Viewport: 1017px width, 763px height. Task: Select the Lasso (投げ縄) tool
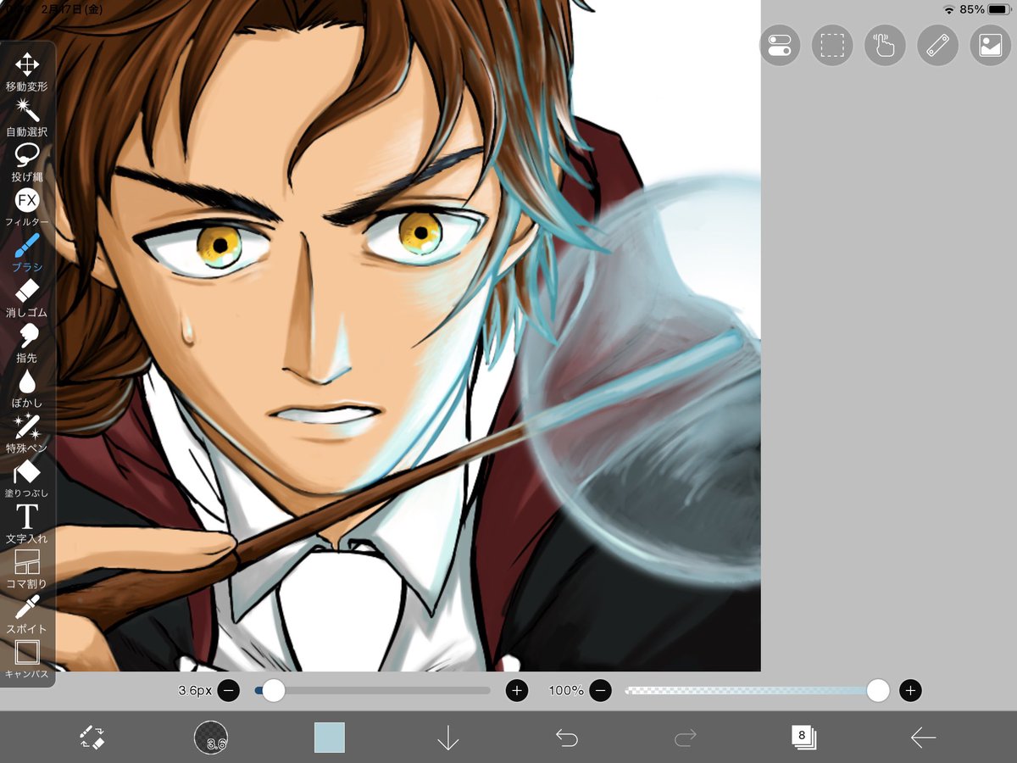click(27, 163)
